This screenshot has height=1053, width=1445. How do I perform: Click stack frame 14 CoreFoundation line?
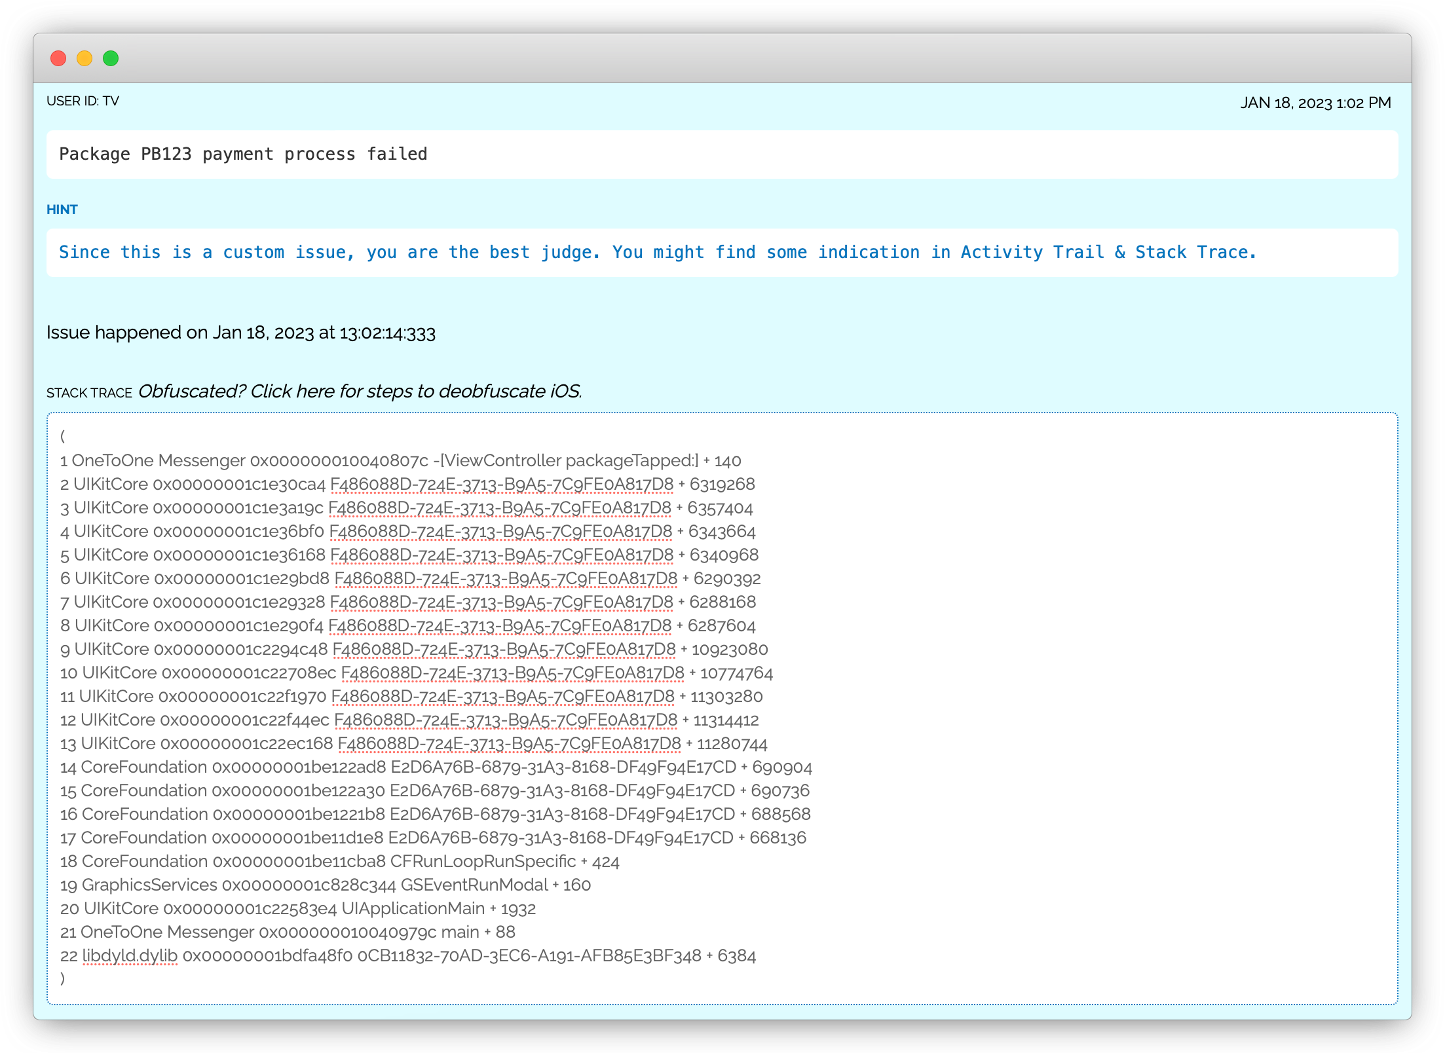click(436, 767)
